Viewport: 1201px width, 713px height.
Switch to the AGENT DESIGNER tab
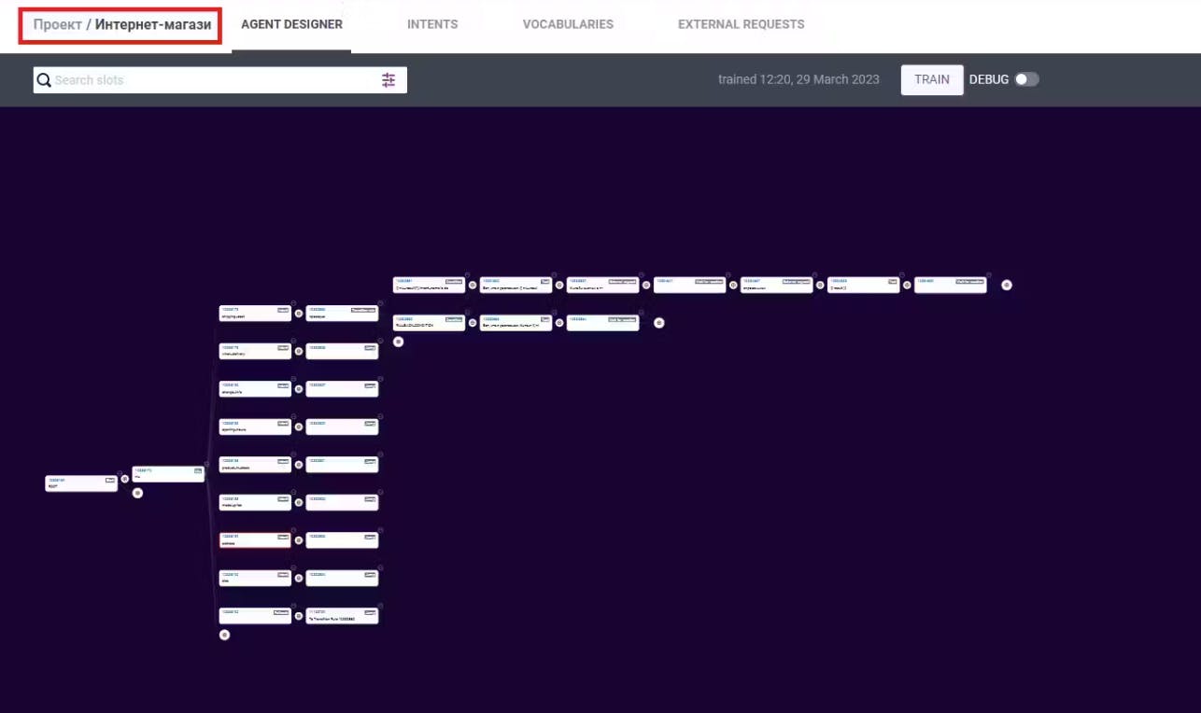click(291, 24)
